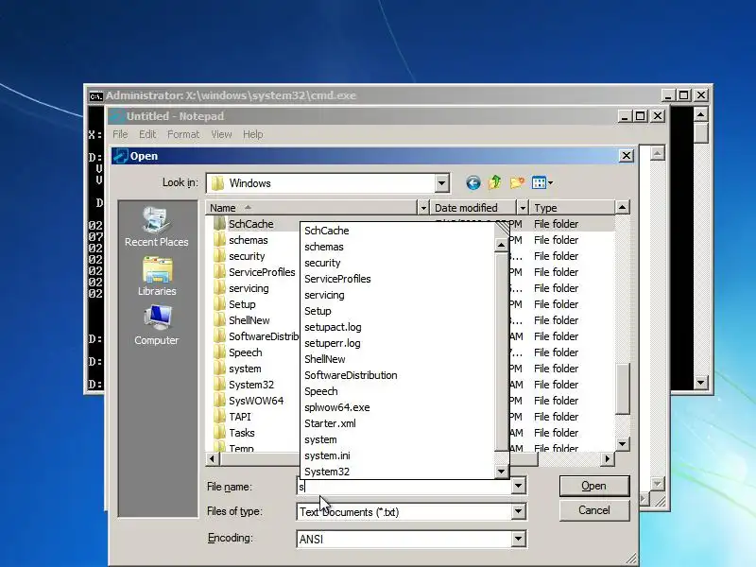Click into the File name input field
The image size is (756, 567).
point(404,487)
